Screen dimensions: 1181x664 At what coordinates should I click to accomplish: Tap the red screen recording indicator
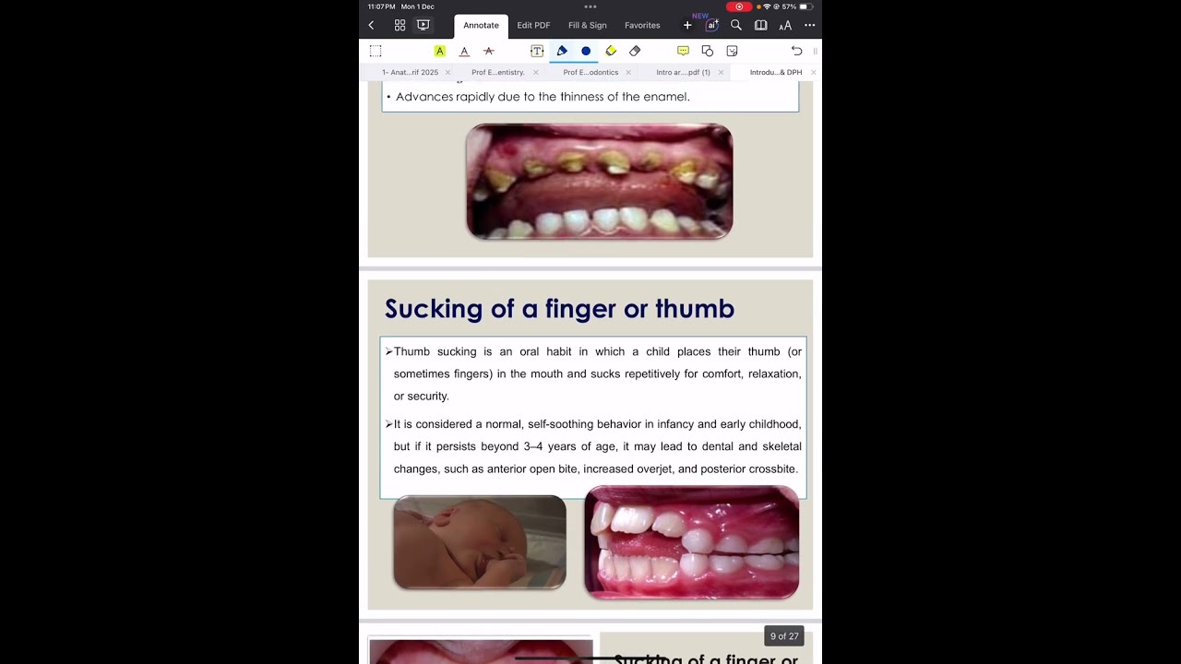point(739,6)
